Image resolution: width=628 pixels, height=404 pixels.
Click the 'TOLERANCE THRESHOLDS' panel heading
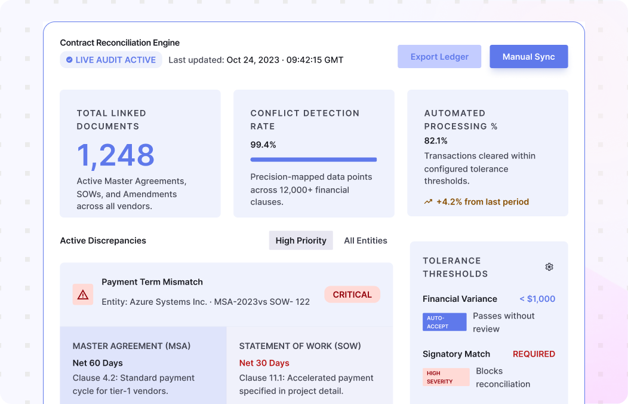click(455, 267)
